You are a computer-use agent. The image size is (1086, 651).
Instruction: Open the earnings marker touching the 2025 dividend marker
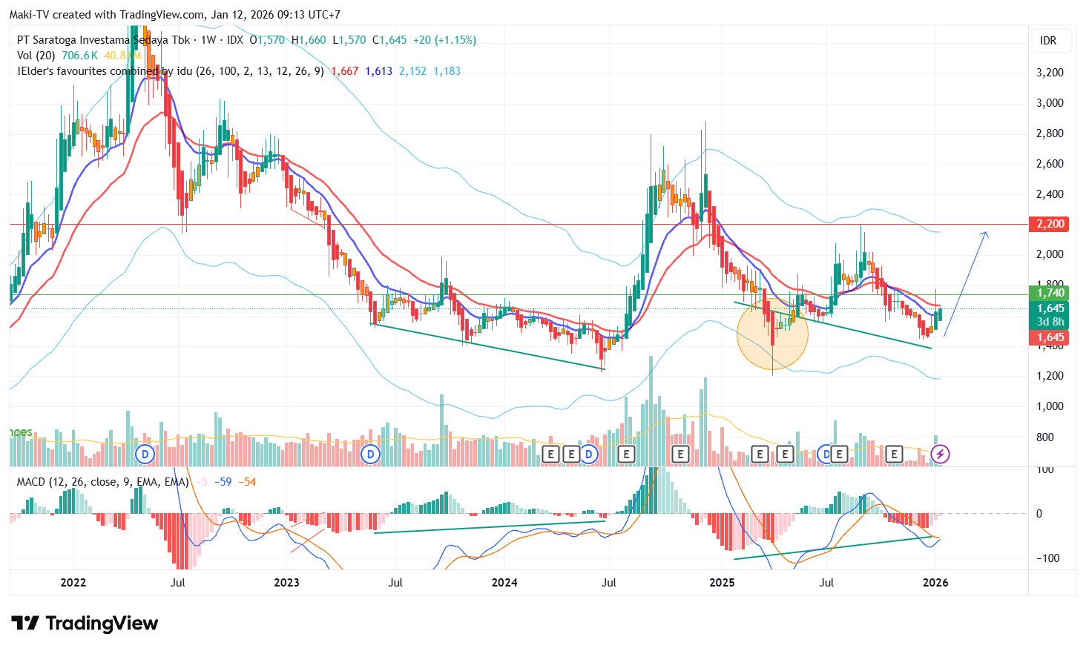[840, 454]
